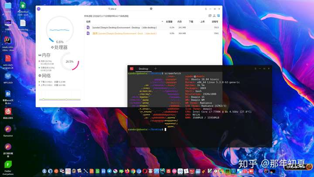Open the Ubuntu icon in dock
Image resolution: width=314 pixels, height=177 pixels.
coord(56,171)
